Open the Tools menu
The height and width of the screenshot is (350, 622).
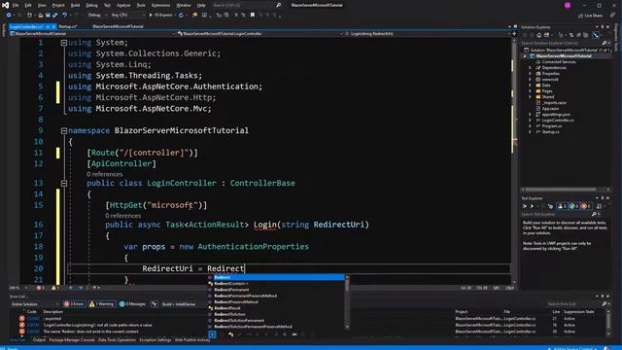141,5
